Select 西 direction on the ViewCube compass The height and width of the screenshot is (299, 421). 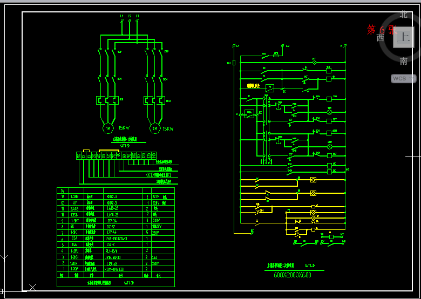click(380, 38)
